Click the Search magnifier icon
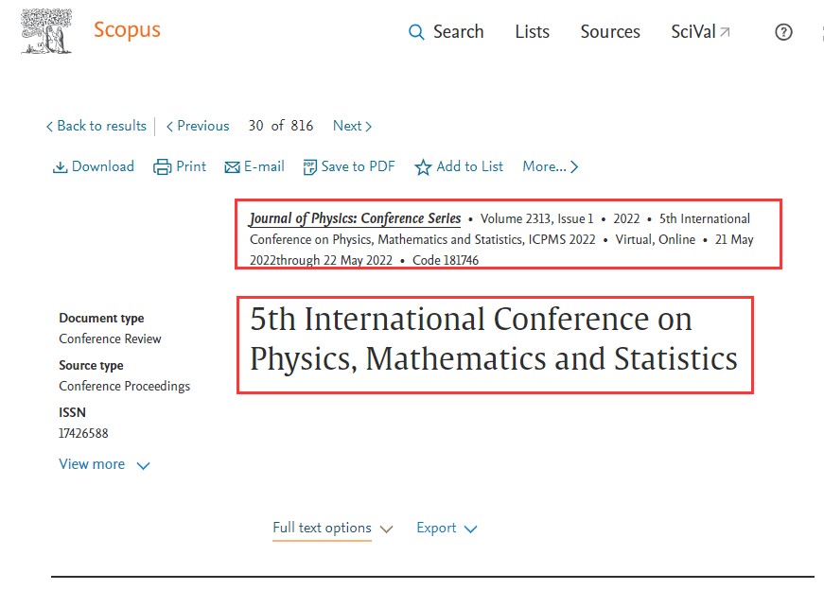This screenshot has height=590, width=824. pos(416,32)
